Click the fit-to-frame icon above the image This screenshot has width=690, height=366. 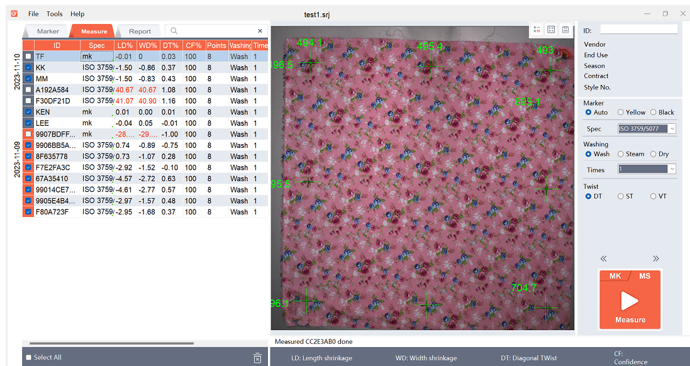point(551,30)
